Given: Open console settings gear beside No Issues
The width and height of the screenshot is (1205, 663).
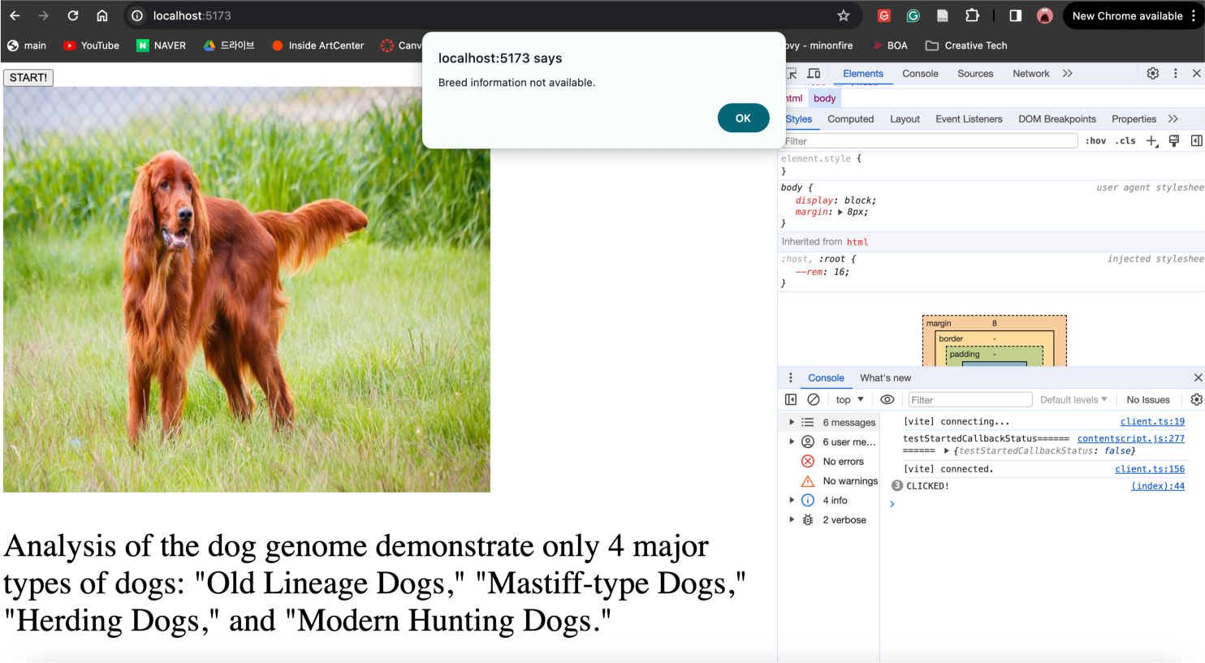Looking at the screenshot, I should (x=1196, y=400).
